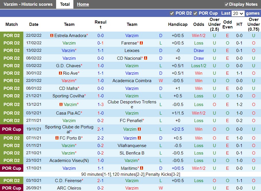Toggle the Display Notes checkbox

pos(226,5)
